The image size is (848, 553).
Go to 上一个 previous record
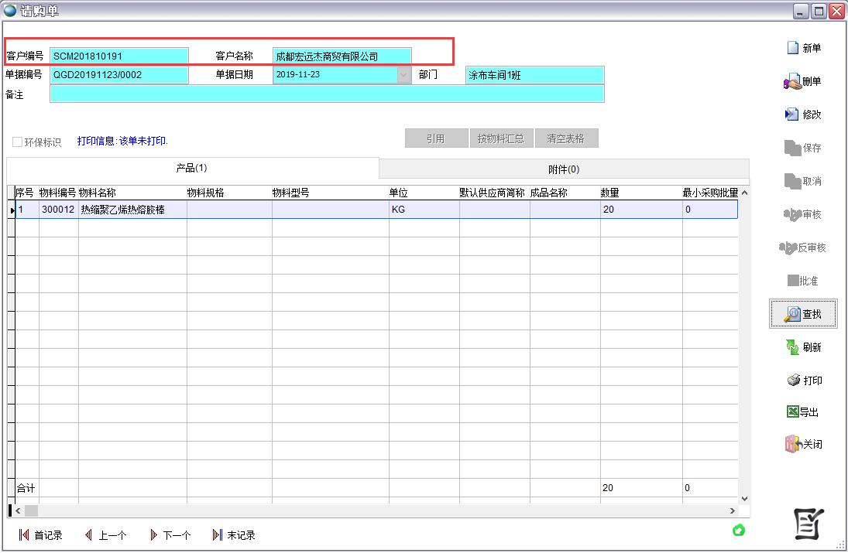point(105,535)
